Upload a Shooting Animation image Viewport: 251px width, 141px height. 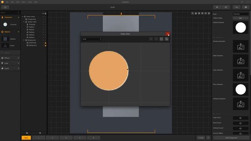(x=240, y=46)
